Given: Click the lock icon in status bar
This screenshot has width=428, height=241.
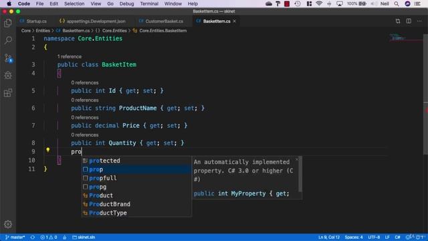Looking at the screenshot, I should 64,237.
